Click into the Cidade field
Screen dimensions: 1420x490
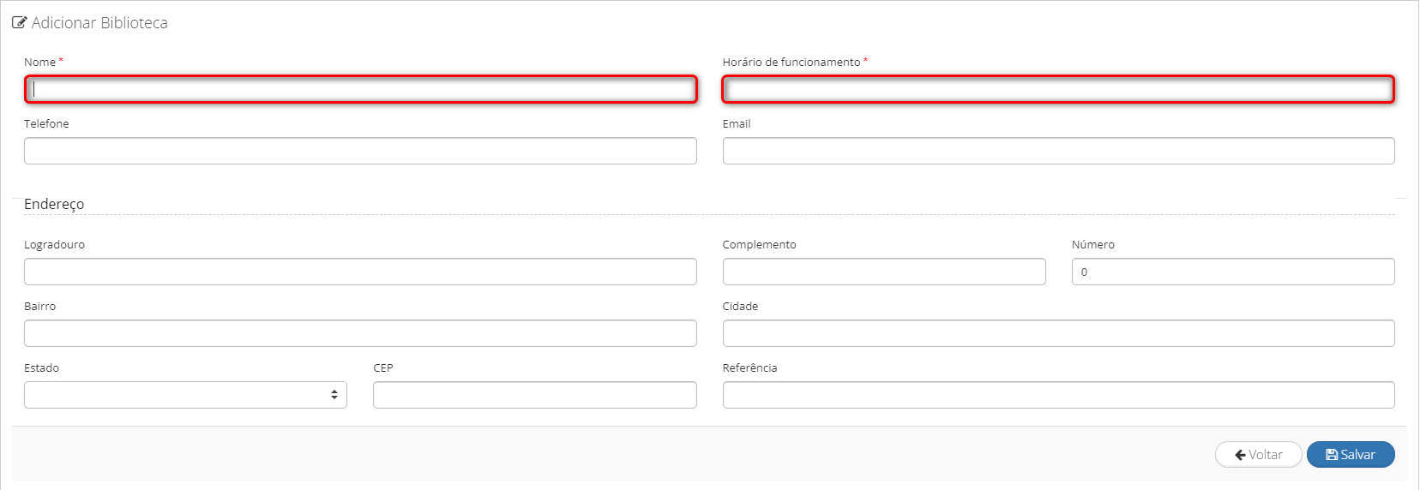click(x=1058, y=333)
